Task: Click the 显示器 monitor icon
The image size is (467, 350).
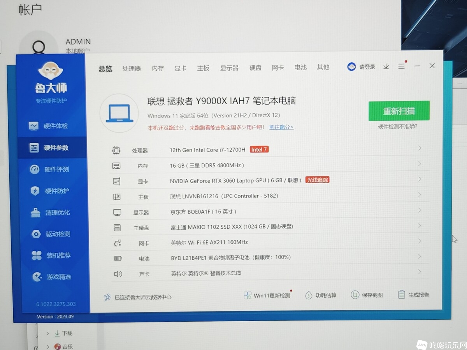Action: (117, 212)
